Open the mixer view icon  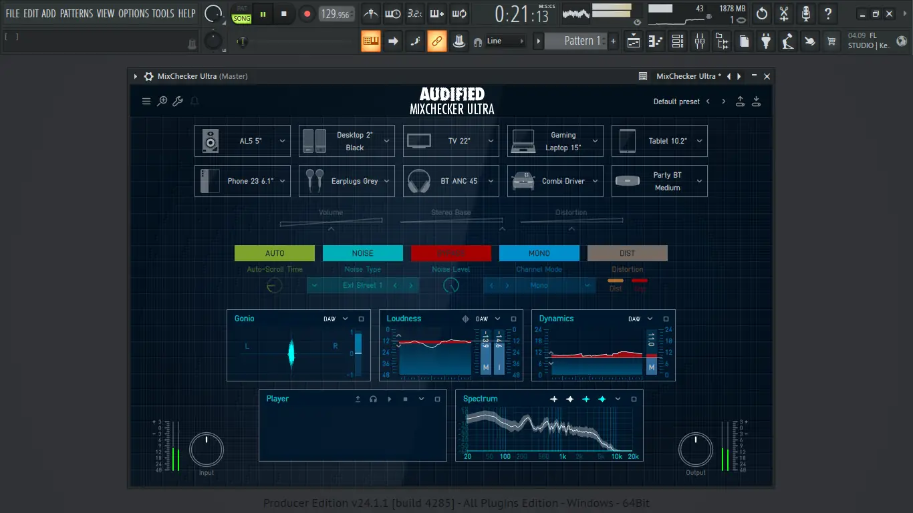pos(700,41)
